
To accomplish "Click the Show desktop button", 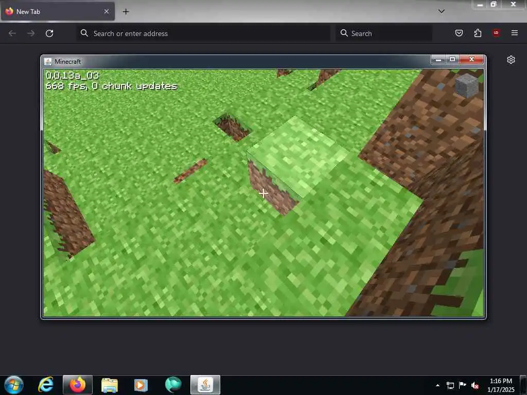I will coord(523,385).
